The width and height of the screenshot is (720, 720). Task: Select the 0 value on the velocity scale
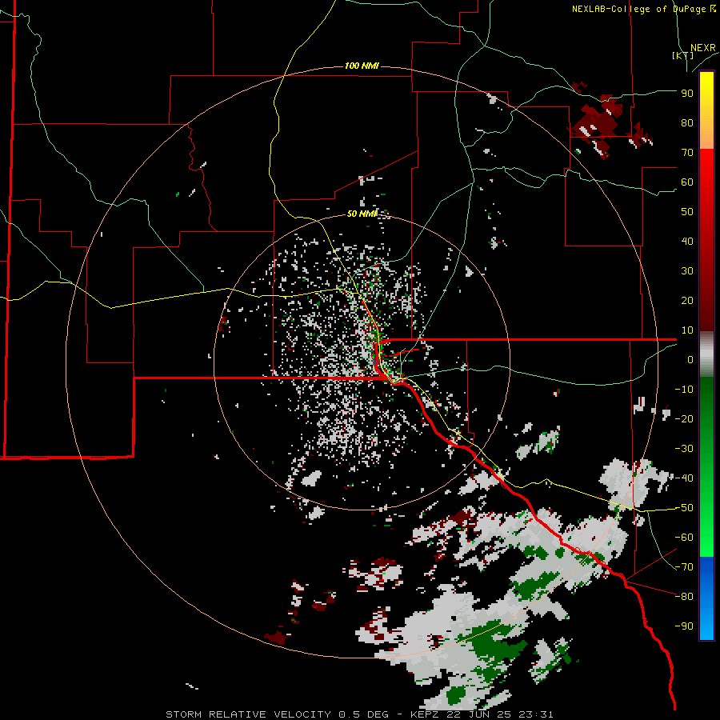click(690, 360)
